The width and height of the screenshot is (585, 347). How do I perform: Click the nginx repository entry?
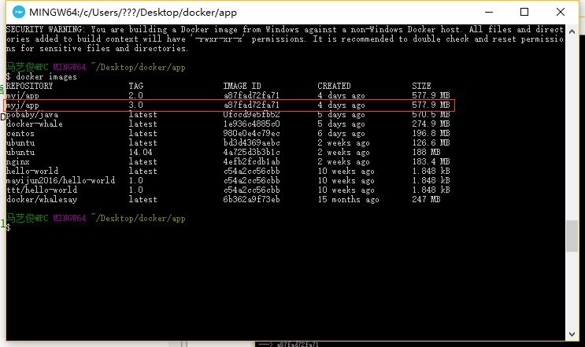18,161
